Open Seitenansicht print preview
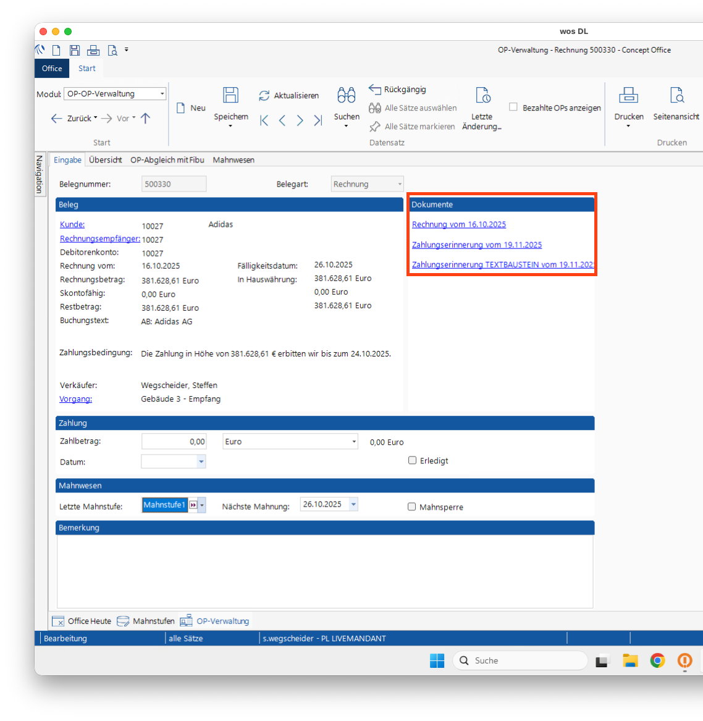This screenshot has width=703, height=721. click(x=676, y=95)
